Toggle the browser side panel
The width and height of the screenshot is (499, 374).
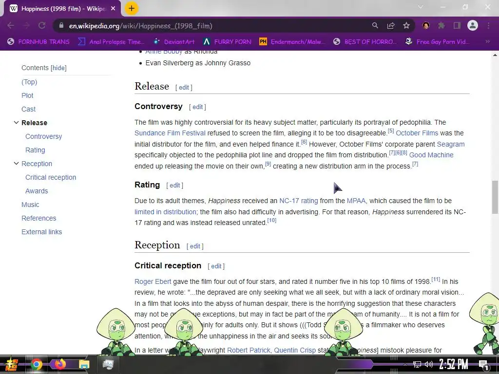457,25
